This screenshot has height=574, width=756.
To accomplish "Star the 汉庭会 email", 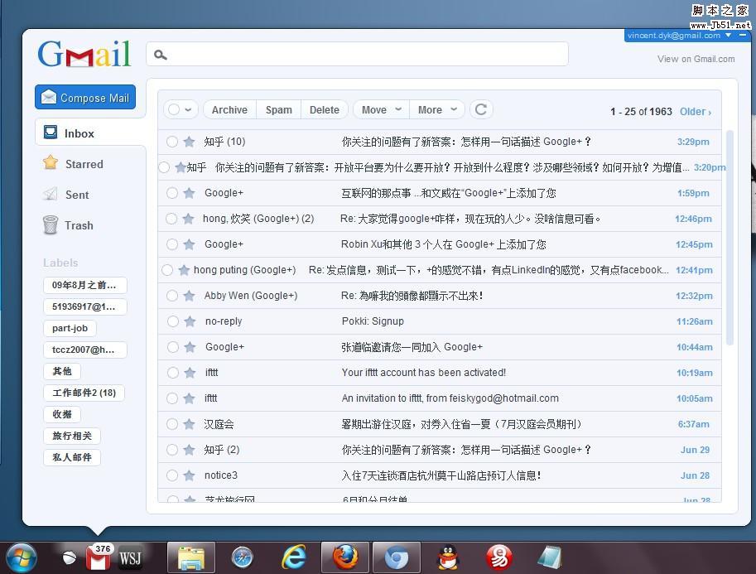I will click(x=189, y=424).
